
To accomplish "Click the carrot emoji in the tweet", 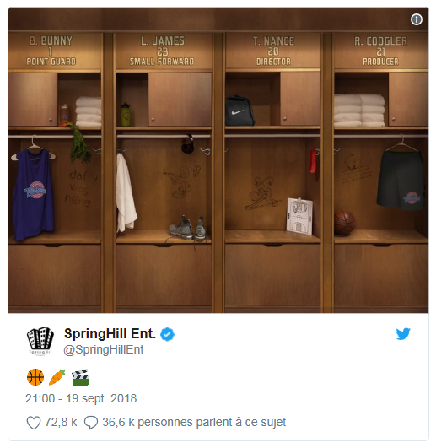I will [57, 377].
